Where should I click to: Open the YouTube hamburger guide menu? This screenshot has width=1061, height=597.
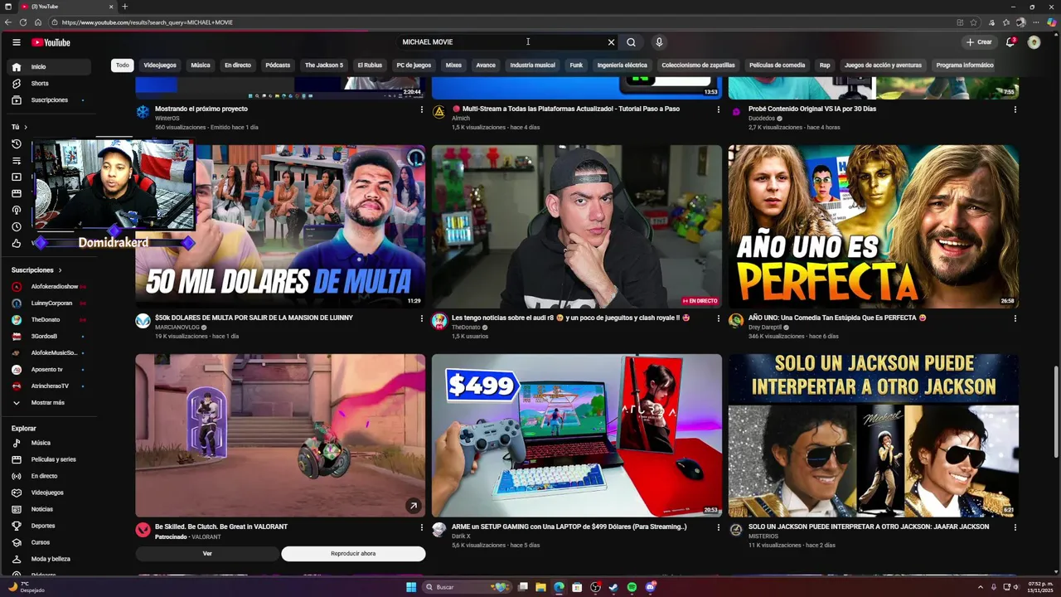point(16,42)
